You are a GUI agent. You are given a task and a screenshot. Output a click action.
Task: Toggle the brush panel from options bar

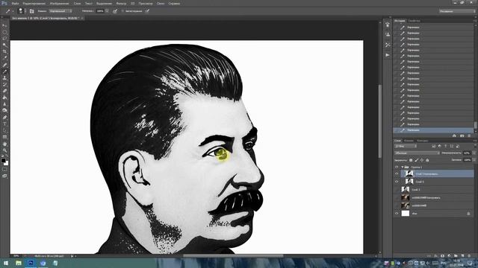coord(31,11)
